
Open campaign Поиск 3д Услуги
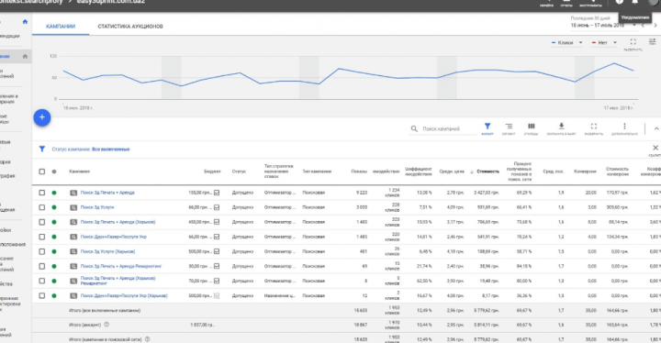[97, 207]
